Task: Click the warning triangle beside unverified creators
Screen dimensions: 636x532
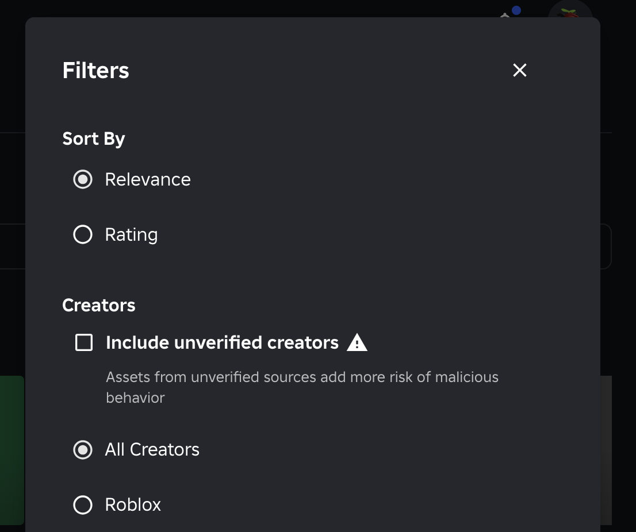Action: click(357, 343)
